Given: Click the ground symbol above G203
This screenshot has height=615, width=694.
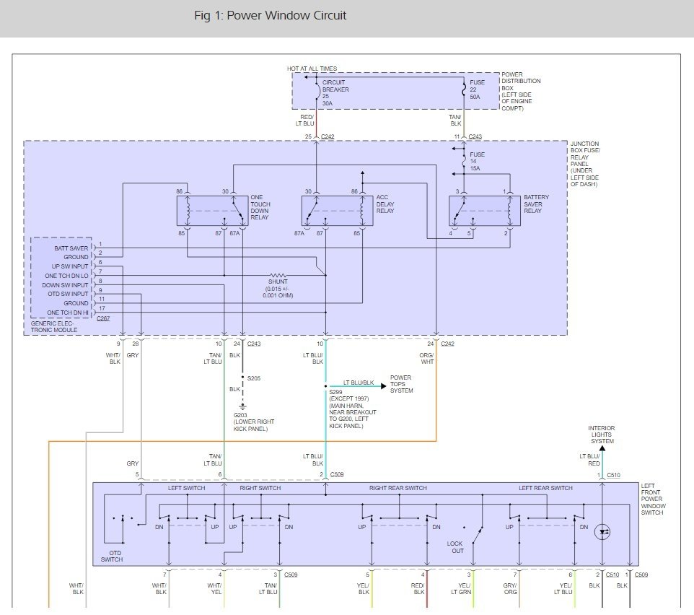Looking at the screenshot, I should tap(242, 407).
